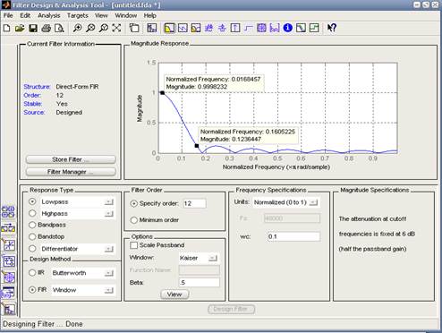
Task: Choose the Bandstop response type
Action: (32, 236)
